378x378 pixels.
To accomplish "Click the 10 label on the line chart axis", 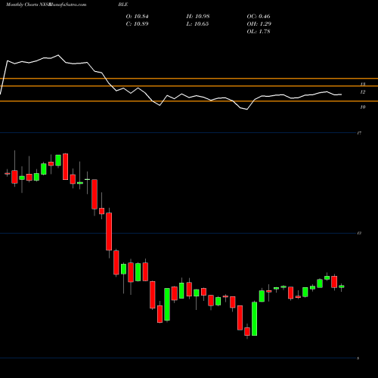I will [x=363, y=107].
